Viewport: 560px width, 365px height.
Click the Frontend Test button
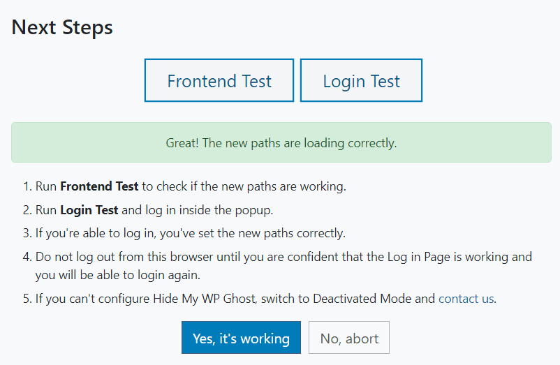tap(219, 81)
